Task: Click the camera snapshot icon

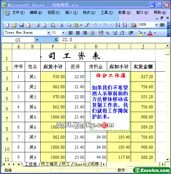Action: 162,25
